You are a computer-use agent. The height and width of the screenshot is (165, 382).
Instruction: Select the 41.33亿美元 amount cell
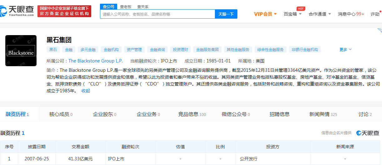pos(80,159)
